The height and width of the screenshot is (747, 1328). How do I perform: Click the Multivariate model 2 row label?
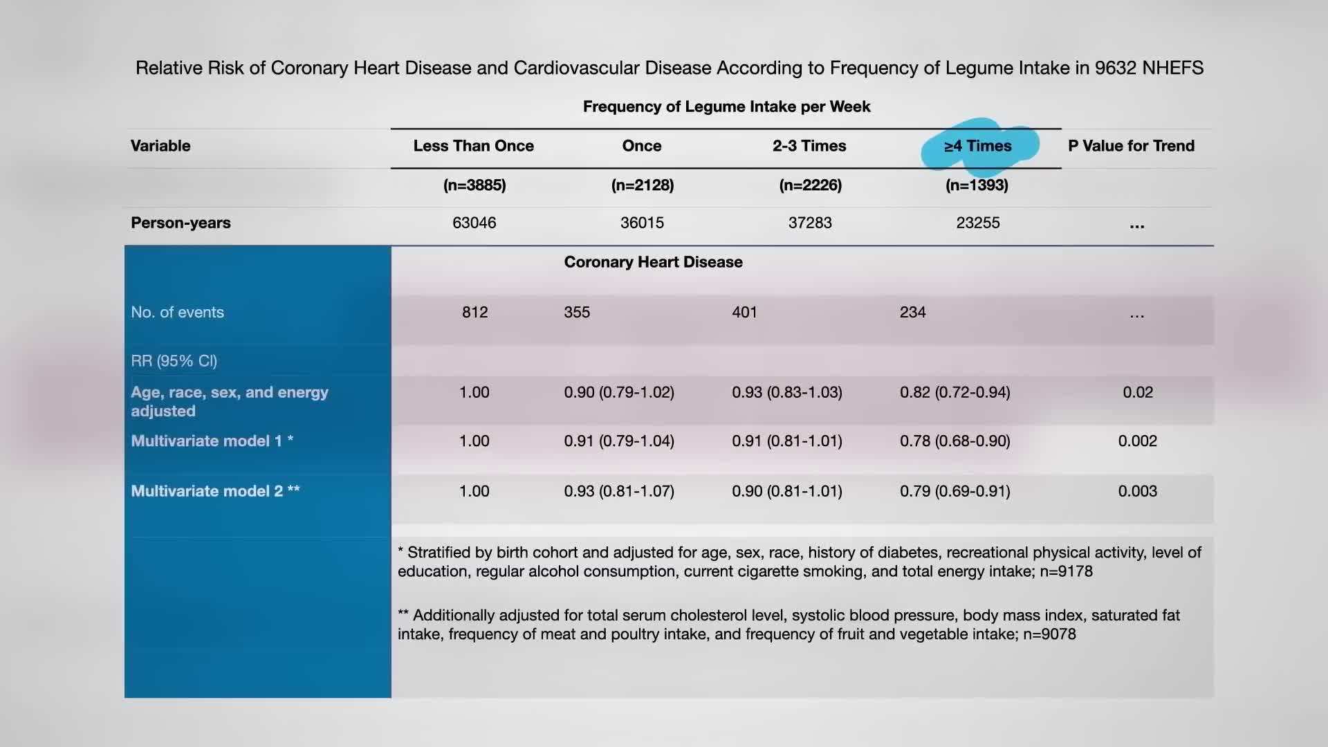click(215, 491)
